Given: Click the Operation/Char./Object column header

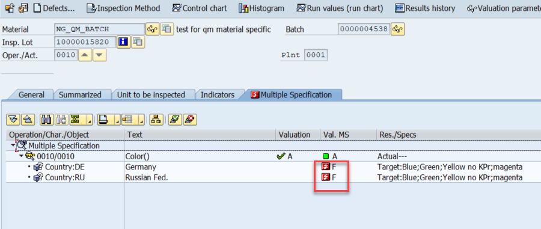Looking at the screenshot, I should click(x=65, y=135).
